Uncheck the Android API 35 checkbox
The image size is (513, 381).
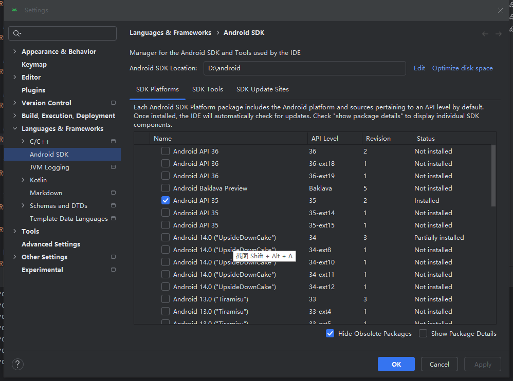pyautogui.click(x=166, y=201)
